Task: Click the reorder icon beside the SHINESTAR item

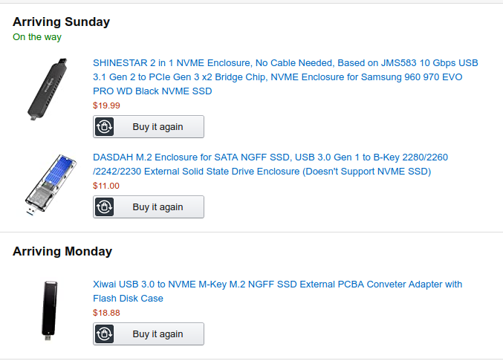Action: tap(104, 126)
